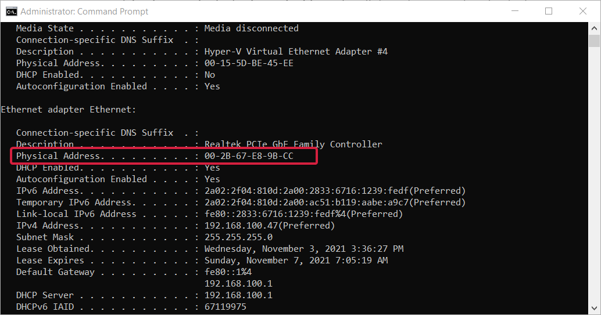Image resolution: width=601 pixels, height=315 pixels.
Task: Click the scrollbar up arrow
Action: pos(594,28)
